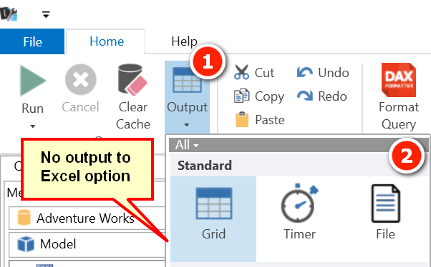
Task: Open the Output dropdown menu
Action: click(187, 97)
